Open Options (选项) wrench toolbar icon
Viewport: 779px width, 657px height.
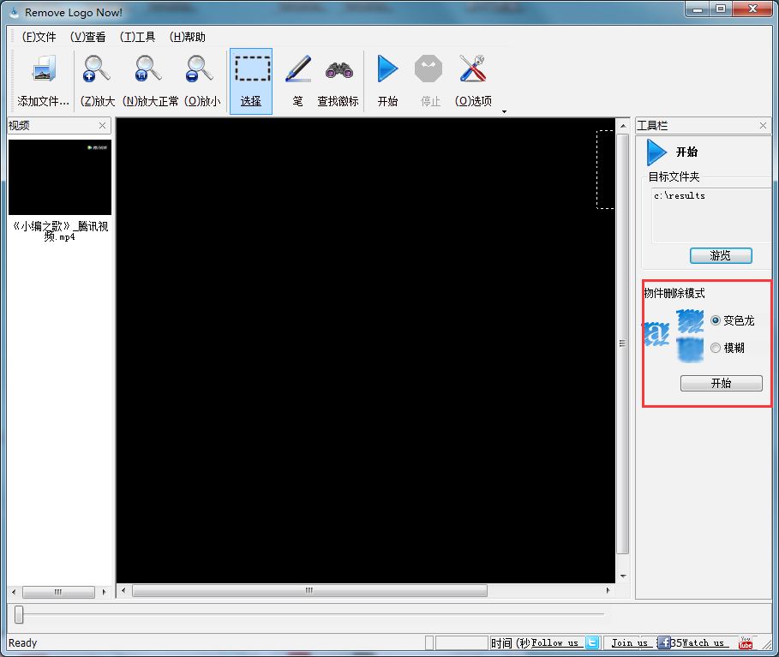tap(473, 69)
